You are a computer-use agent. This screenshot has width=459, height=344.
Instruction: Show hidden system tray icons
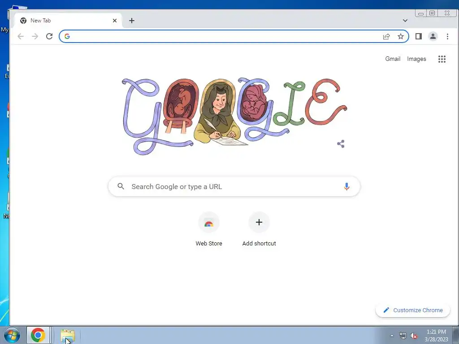(x=392, y=335)
